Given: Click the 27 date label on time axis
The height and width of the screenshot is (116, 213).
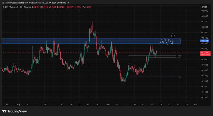Looking at the screenshot, I should pyautogui.click(x=7, y=105).
